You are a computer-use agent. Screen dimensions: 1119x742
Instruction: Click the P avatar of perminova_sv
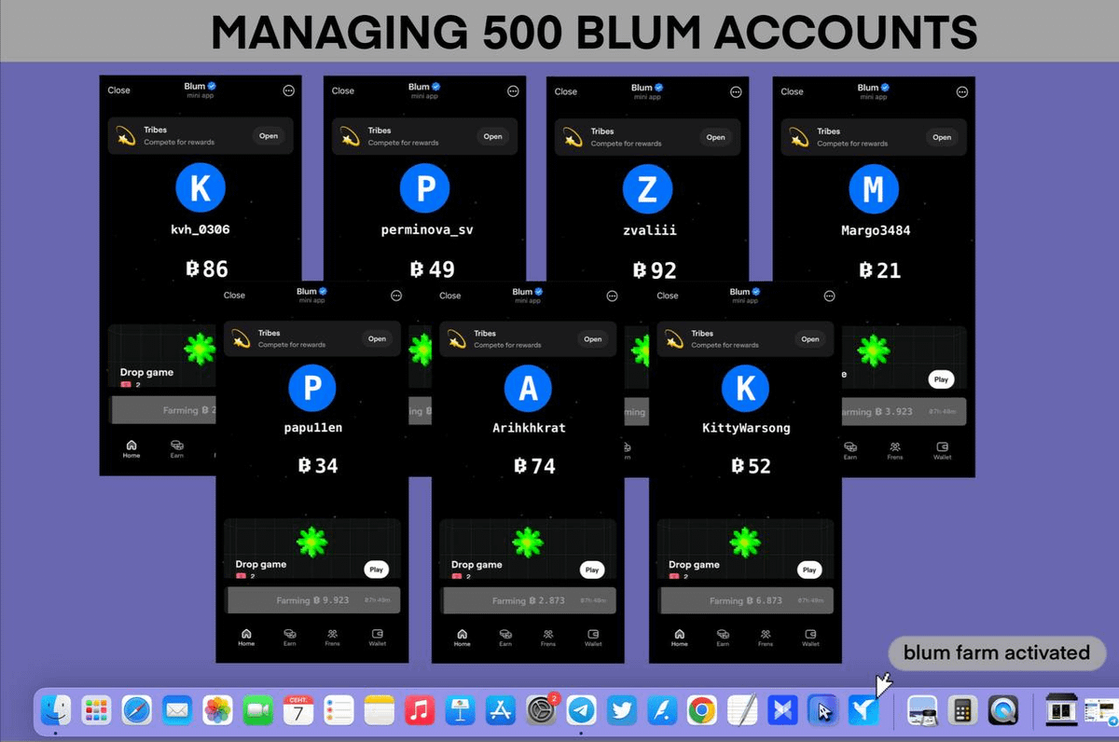(x=424, y=190)
